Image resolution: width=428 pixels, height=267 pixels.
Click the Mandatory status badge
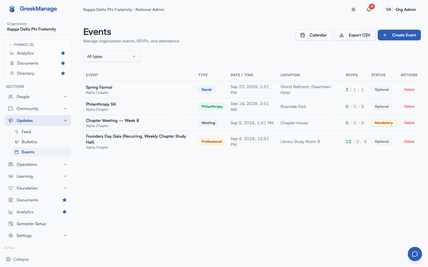coord(383,123)
